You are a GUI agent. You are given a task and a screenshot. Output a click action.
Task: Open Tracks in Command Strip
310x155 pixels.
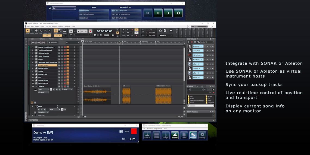(x=156, y=135)
